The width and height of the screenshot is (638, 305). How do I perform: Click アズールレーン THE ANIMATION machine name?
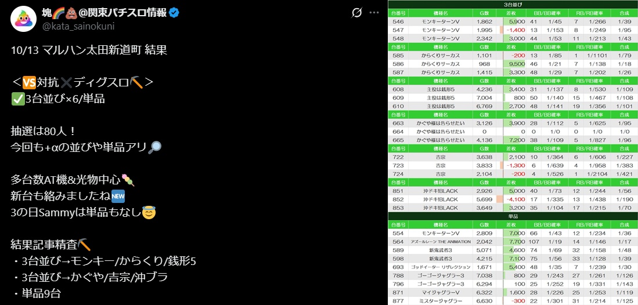point(441,242)
